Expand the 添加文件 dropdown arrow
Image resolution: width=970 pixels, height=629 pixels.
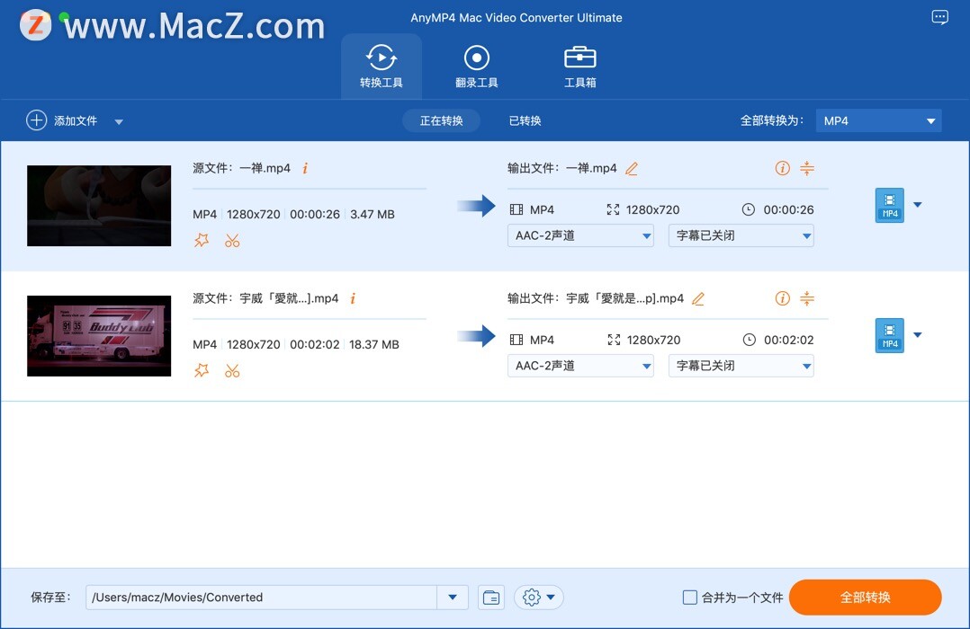point(119,121)
